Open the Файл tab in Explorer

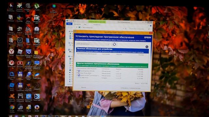tap(69, 24)
